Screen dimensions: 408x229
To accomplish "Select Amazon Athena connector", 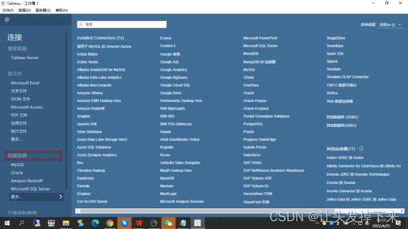I will tap(90, 93).
